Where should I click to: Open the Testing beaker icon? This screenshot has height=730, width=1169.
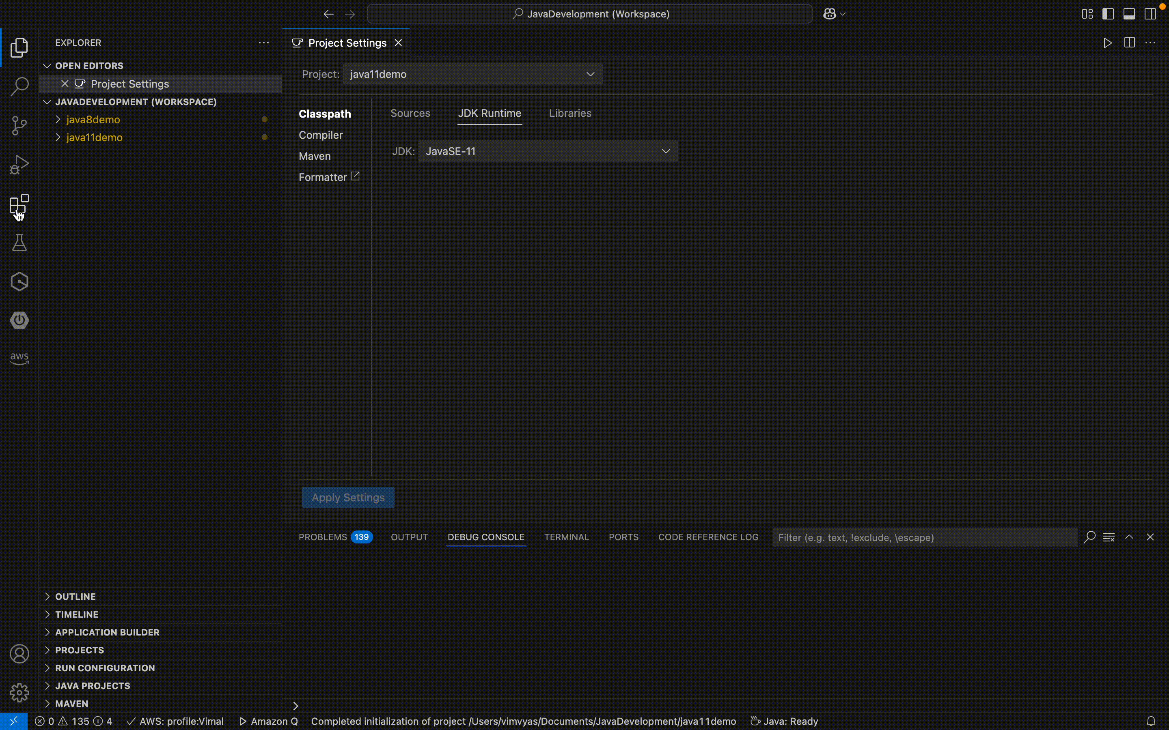pyautogui.click(x=19, y=243)
